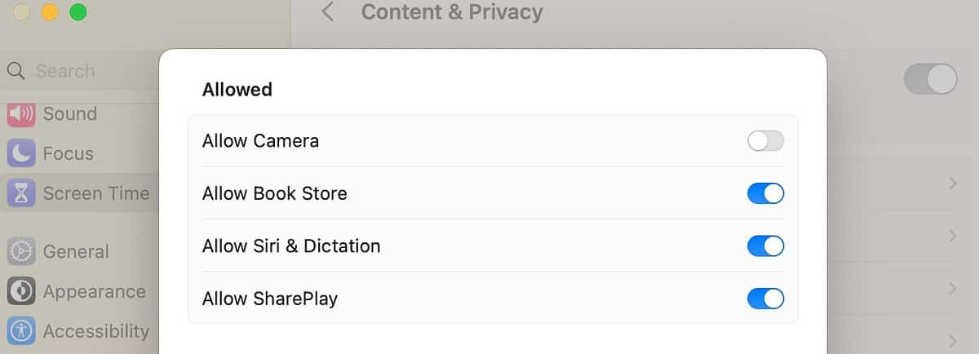Go back using the back chevron
This screenshot has width=979, height=354.
[328, 12]
